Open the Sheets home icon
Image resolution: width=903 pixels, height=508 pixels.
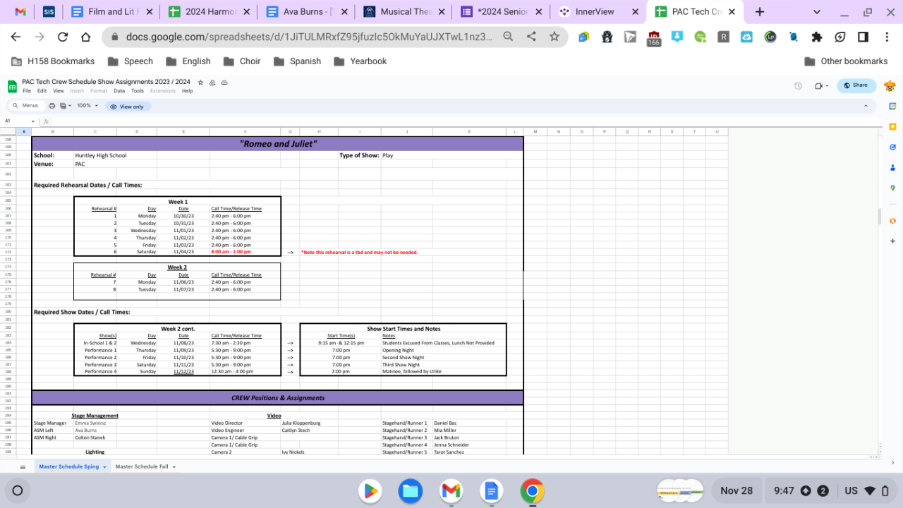12,86
